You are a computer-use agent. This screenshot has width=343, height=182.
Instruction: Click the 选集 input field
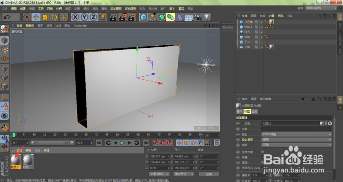coord(297,129)
